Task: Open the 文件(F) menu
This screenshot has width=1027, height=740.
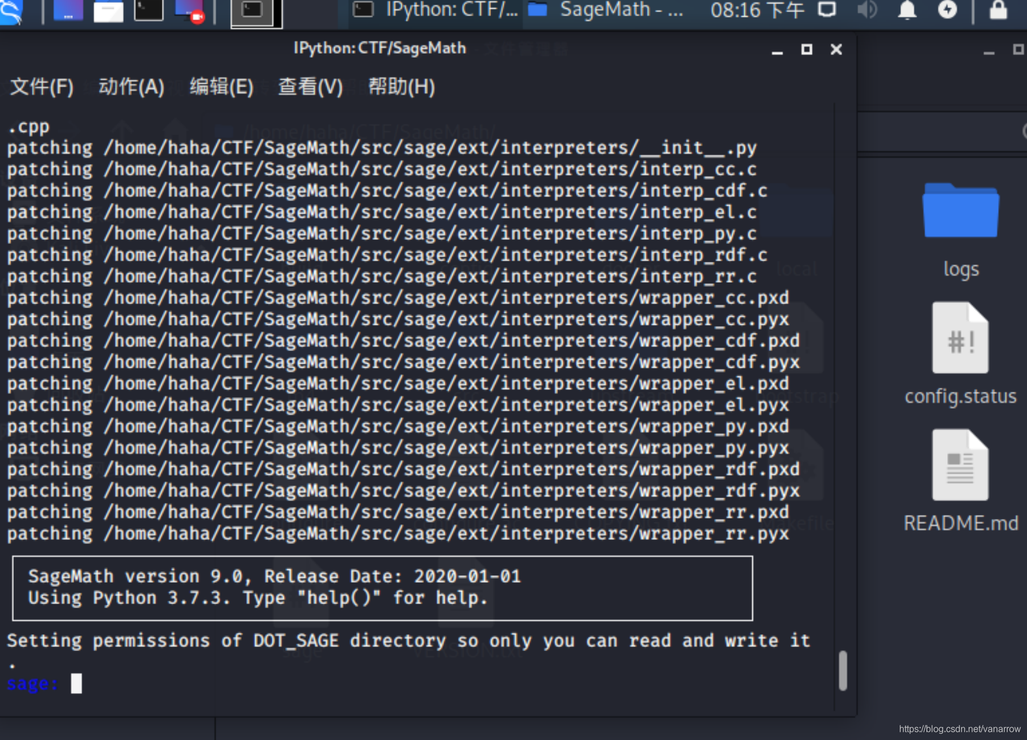Action: coord(42,87)
